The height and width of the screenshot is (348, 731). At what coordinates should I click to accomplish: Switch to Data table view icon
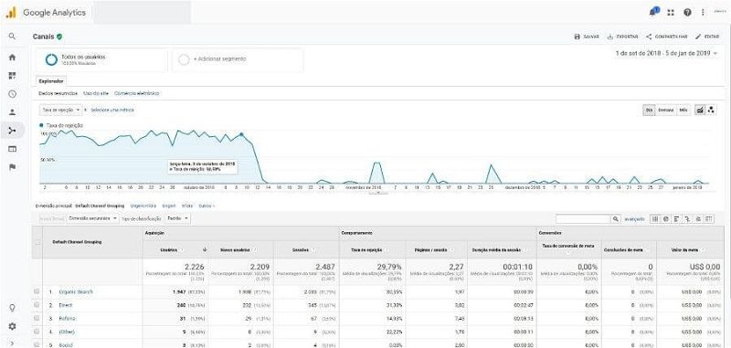(655, 218)
